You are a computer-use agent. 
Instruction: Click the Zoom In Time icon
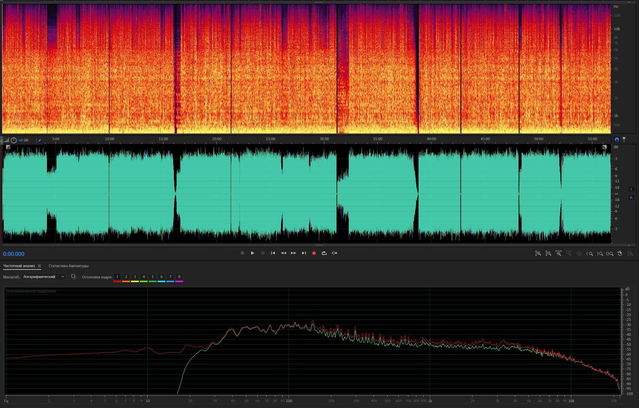[x=558, y=254]
